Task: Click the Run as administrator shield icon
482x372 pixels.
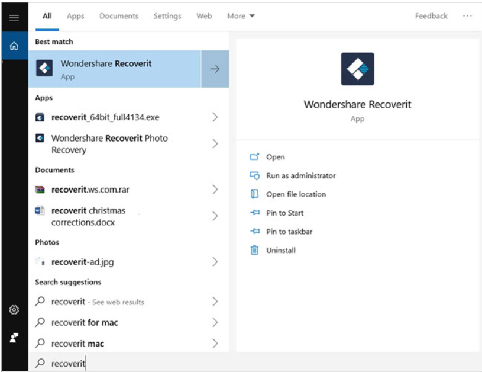Action: pyautogui.click(x=254, y=175)
